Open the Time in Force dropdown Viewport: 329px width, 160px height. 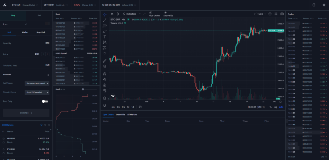37,92
